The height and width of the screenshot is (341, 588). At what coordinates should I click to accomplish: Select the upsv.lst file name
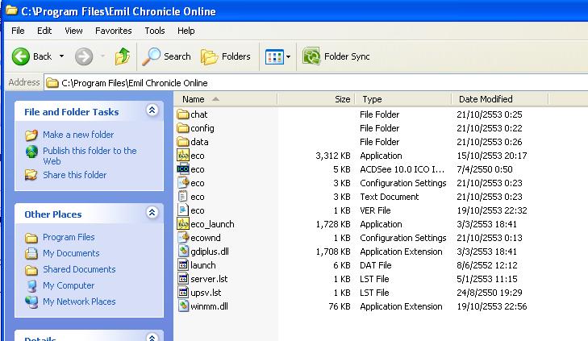pos(206,293)
